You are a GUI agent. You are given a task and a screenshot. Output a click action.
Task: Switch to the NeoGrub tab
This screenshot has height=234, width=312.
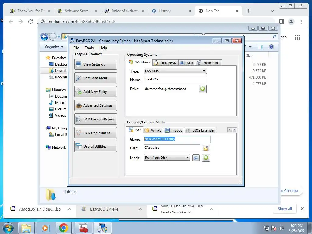[208, 63]
